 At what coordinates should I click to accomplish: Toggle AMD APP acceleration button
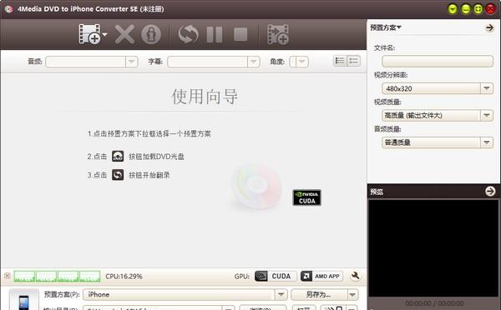coord(321,276)
